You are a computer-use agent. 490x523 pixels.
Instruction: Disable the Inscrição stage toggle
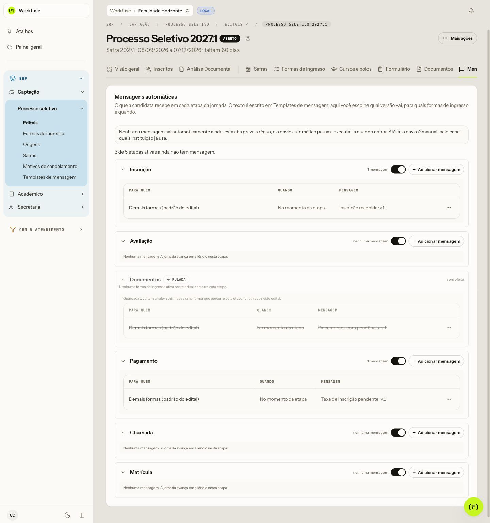pos(398,169)
